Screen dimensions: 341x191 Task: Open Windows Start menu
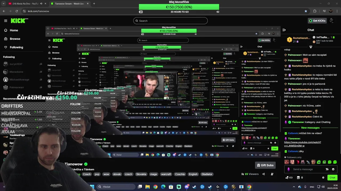(92, 187)
